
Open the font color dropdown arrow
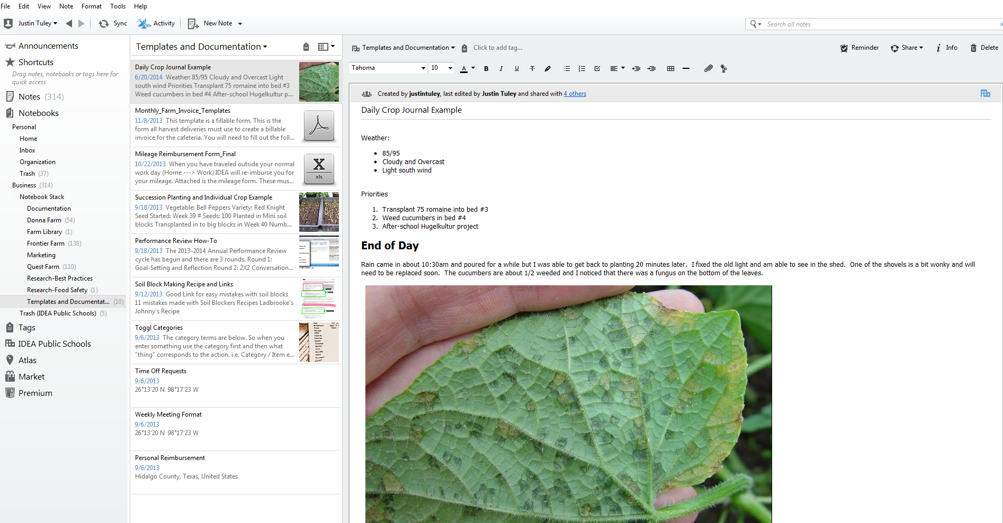(x=473, y=68)
